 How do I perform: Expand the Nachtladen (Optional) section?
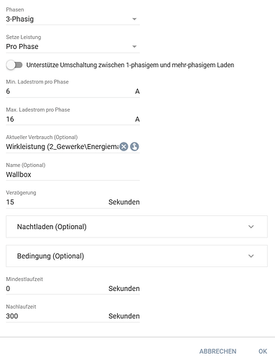click(136, 227)
